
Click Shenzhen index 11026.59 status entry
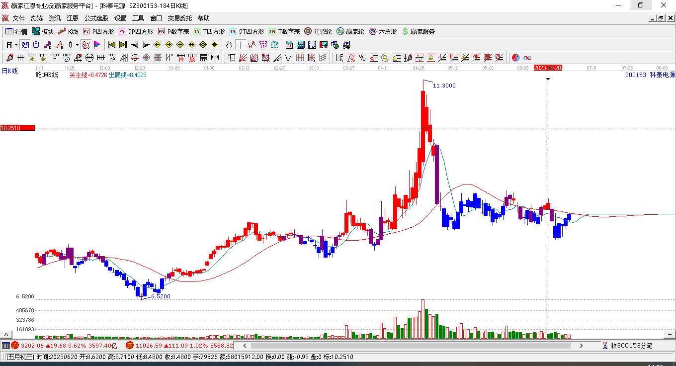(x=179, y=345)
